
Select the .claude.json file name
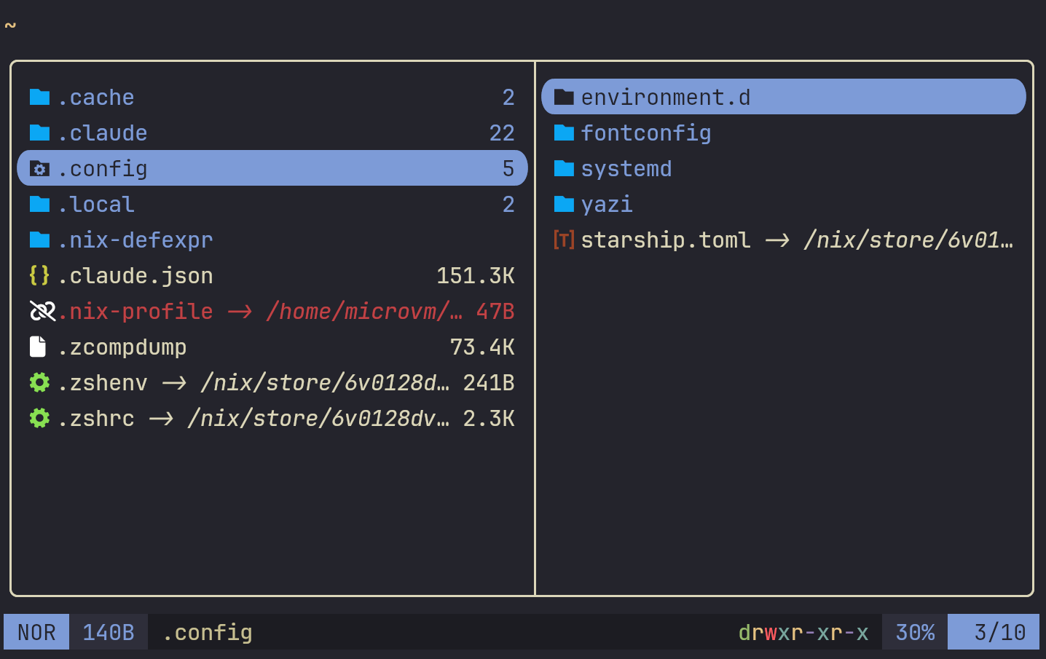coord(135,276)
